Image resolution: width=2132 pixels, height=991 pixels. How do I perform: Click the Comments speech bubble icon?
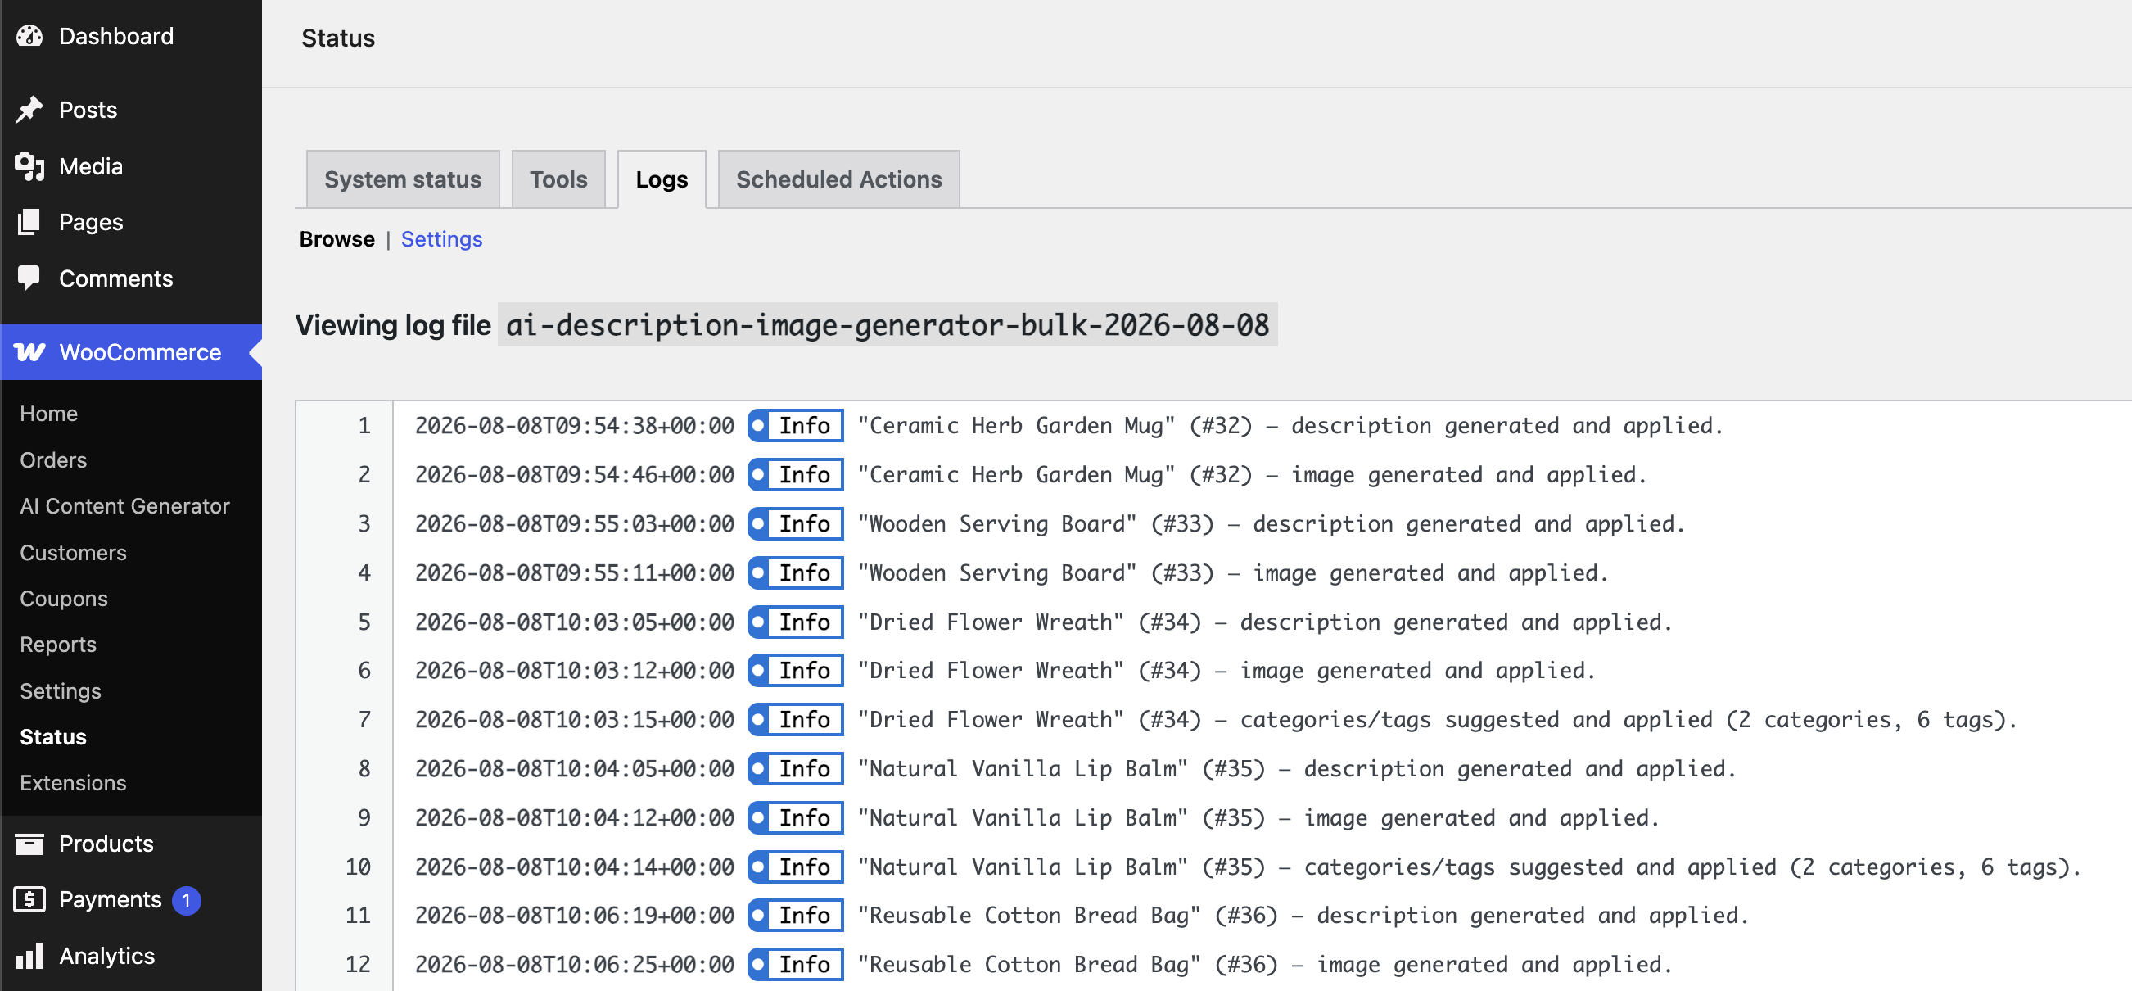[x=29, y=278]
